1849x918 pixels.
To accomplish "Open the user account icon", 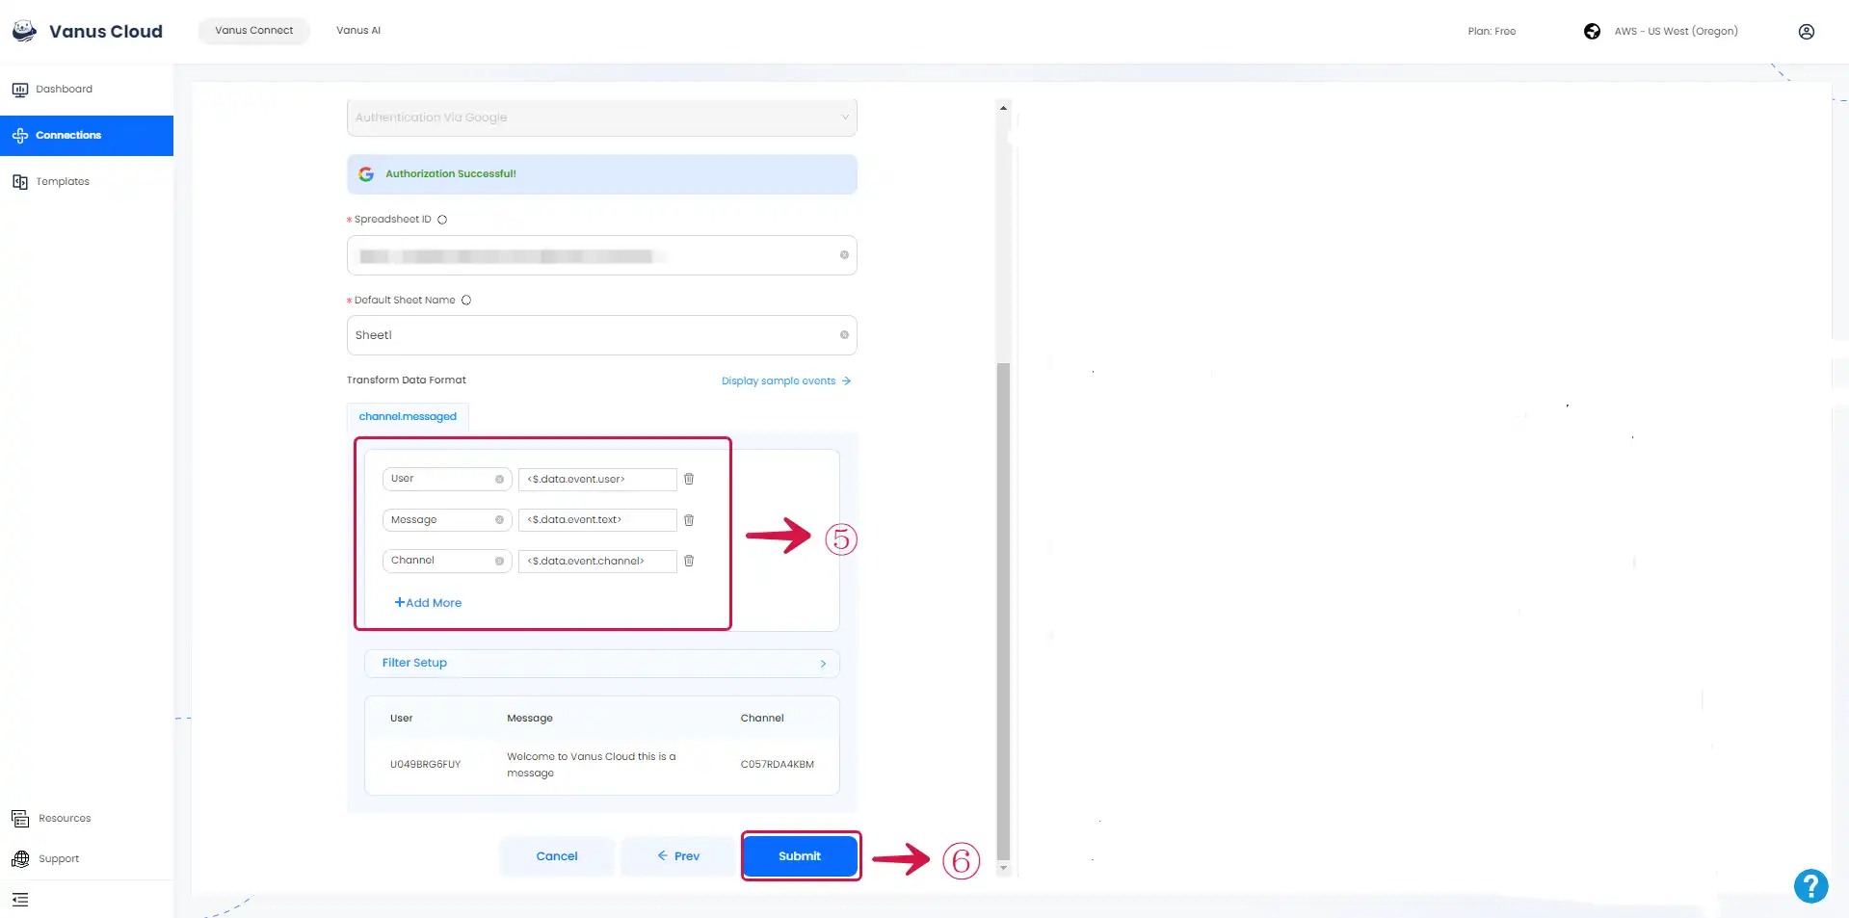I will (1807, 32).
